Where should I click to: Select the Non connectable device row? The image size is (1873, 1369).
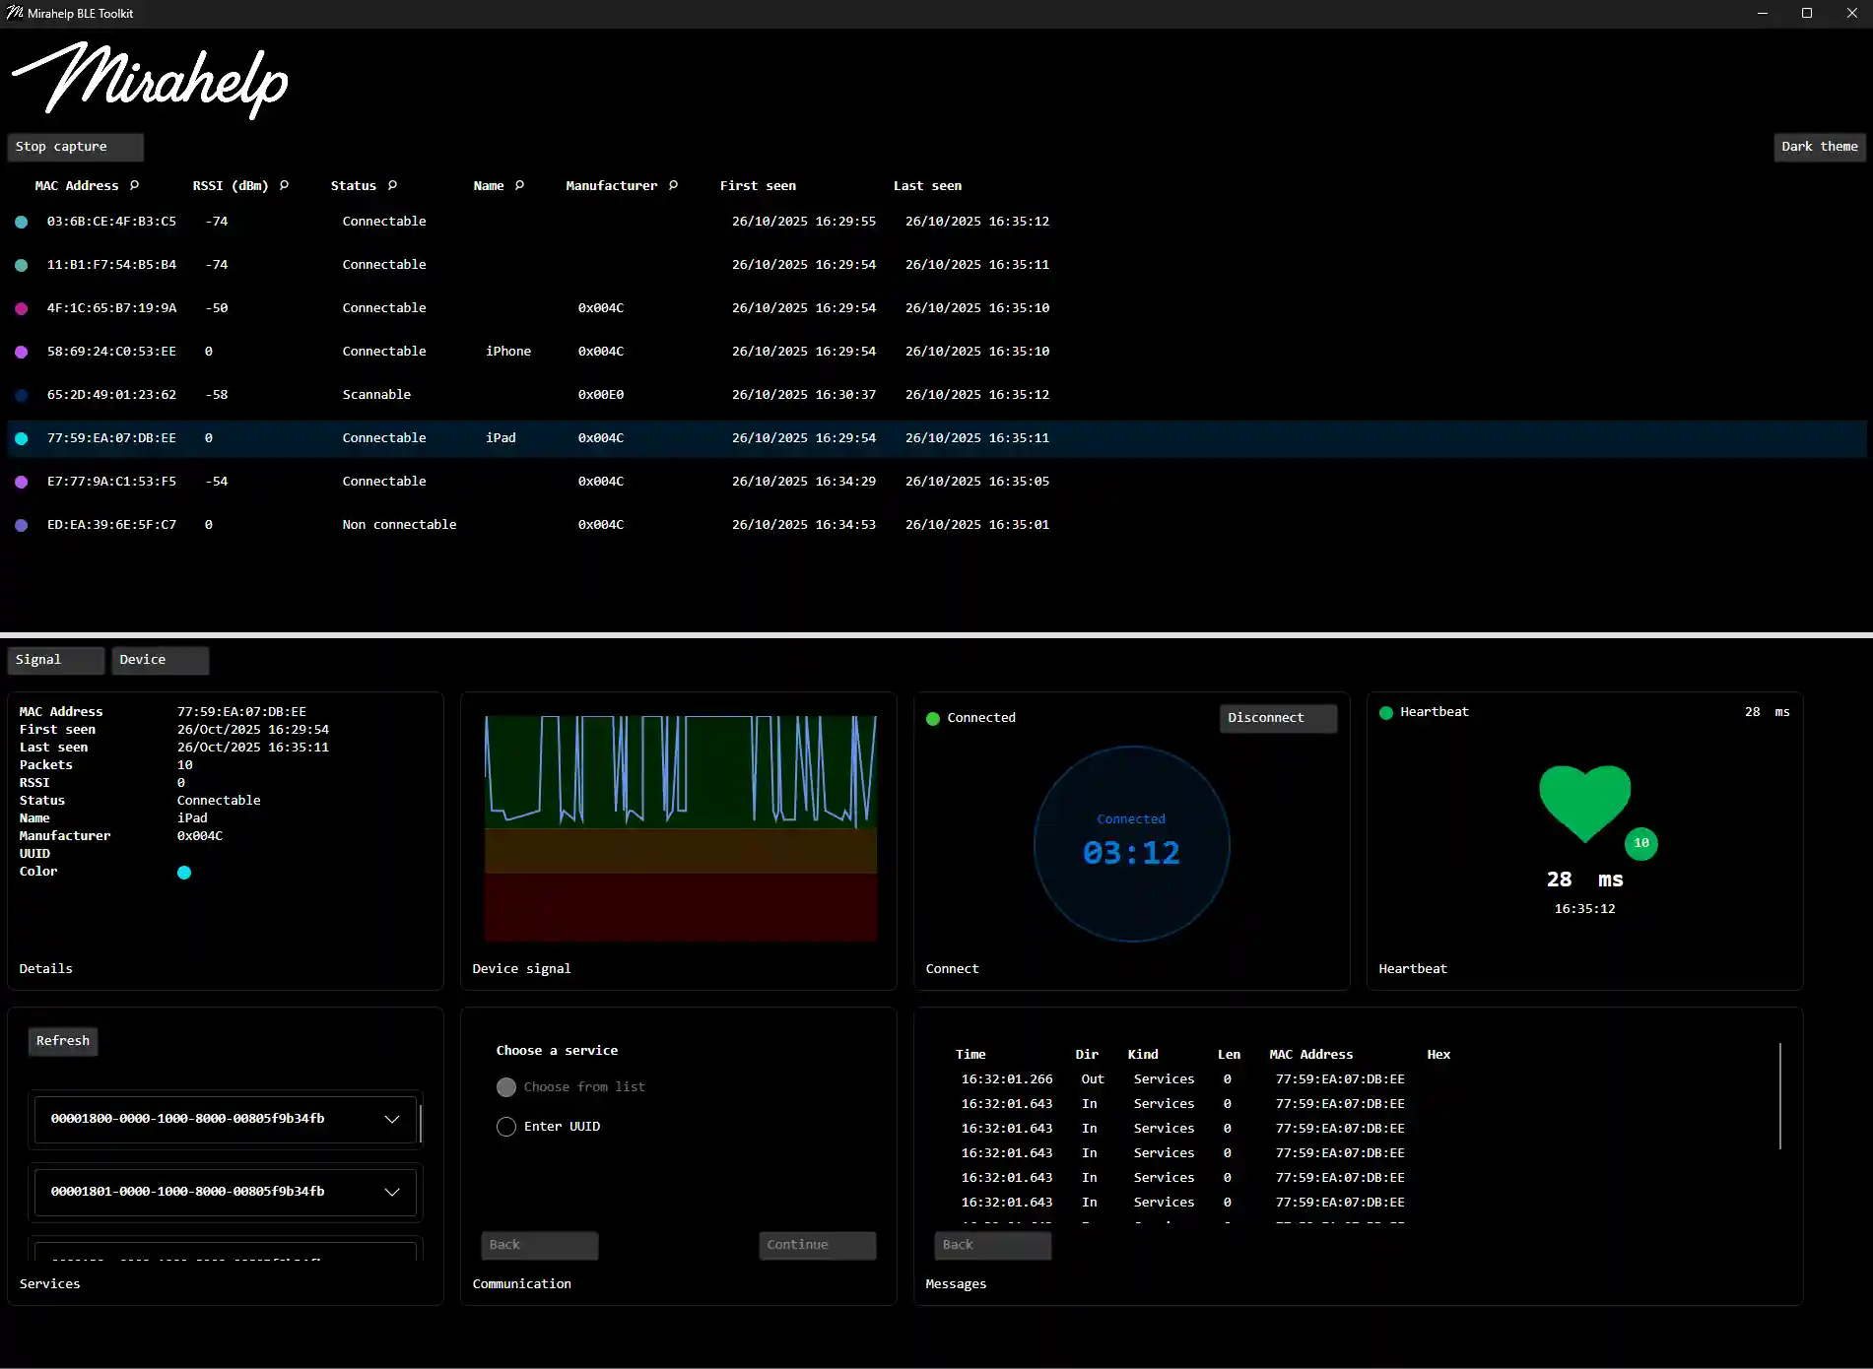click(937, 525)
